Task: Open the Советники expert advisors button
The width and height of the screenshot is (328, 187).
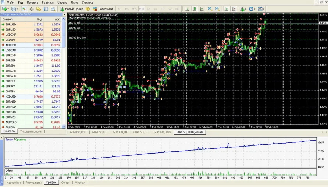Action: click(103, 9)
